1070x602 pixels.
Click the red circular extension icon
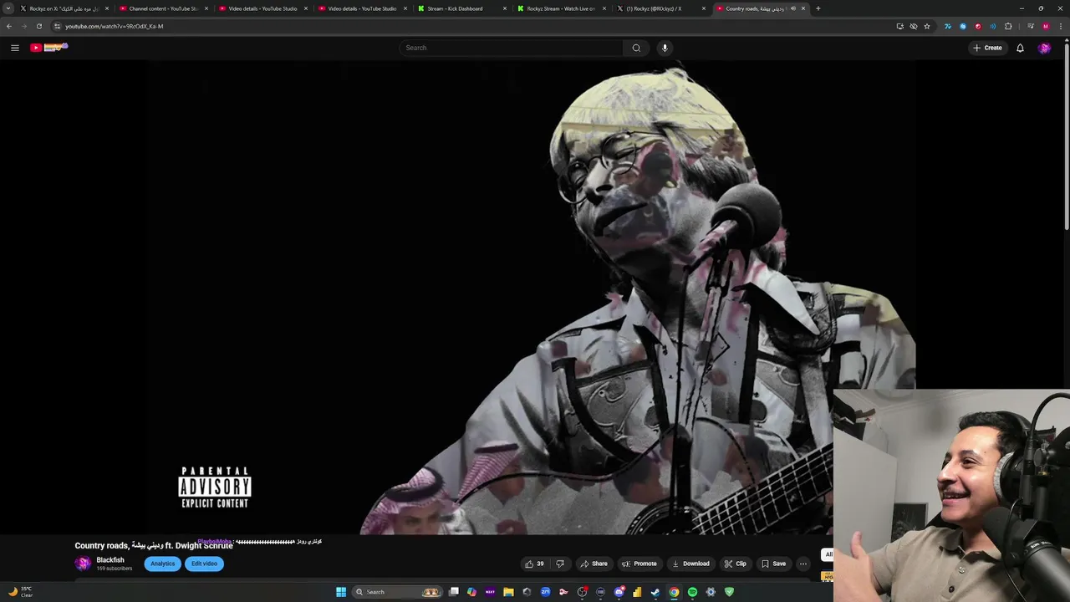click(978, 26)
